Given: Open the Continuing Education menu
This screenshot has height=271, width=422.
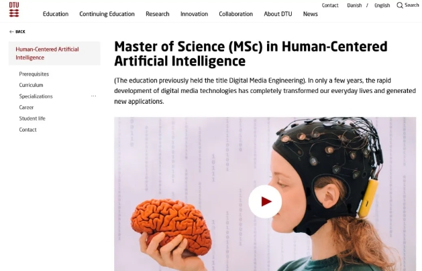Looking at the screenshot, I should click(107, 14).
